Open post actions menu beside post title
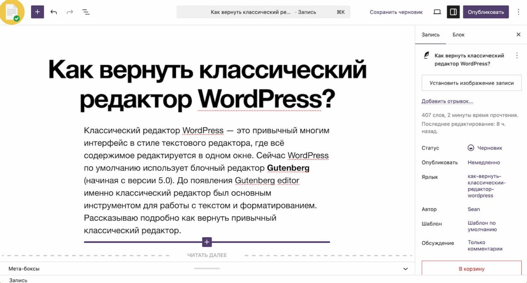Screen dimensions: 527x283 517,56
